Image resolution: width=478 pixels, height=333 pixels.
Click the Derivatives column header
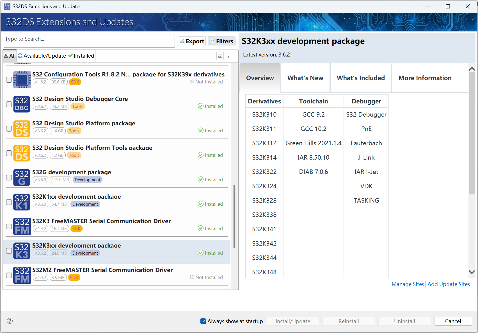(264, 101)
